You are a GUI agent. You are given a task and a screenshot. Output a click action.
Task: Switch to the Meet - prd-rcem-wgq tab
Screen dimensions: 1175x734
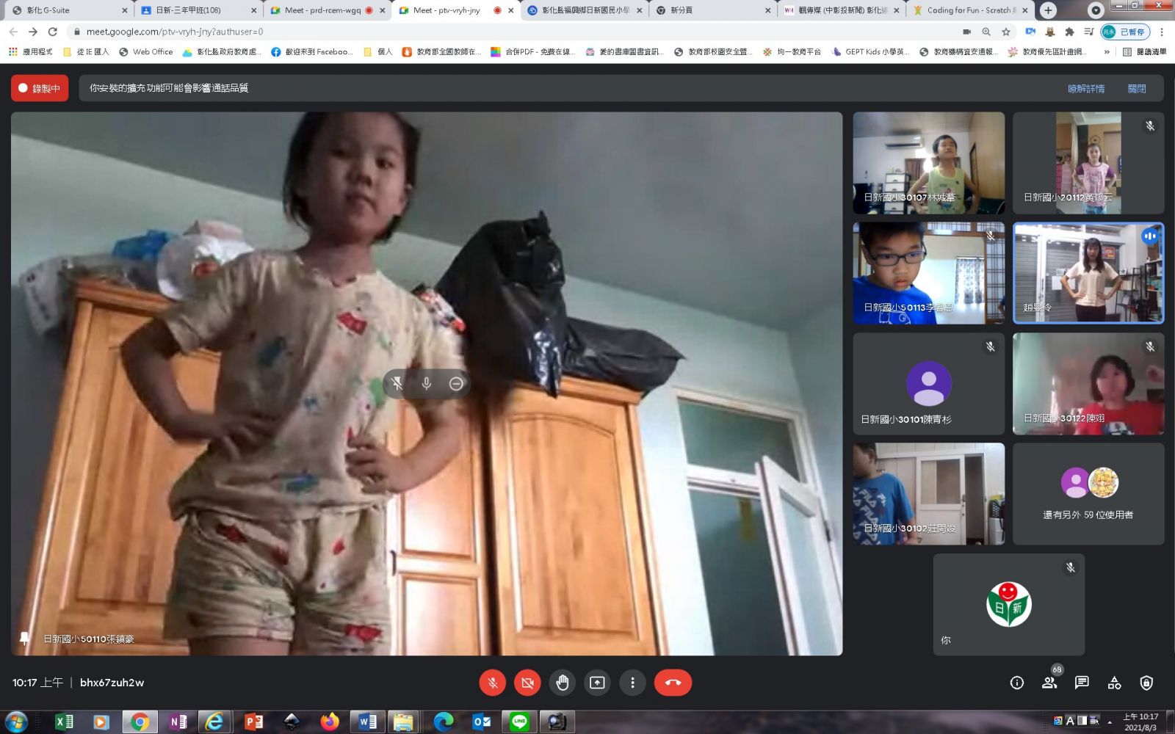(x=325, y=10)
